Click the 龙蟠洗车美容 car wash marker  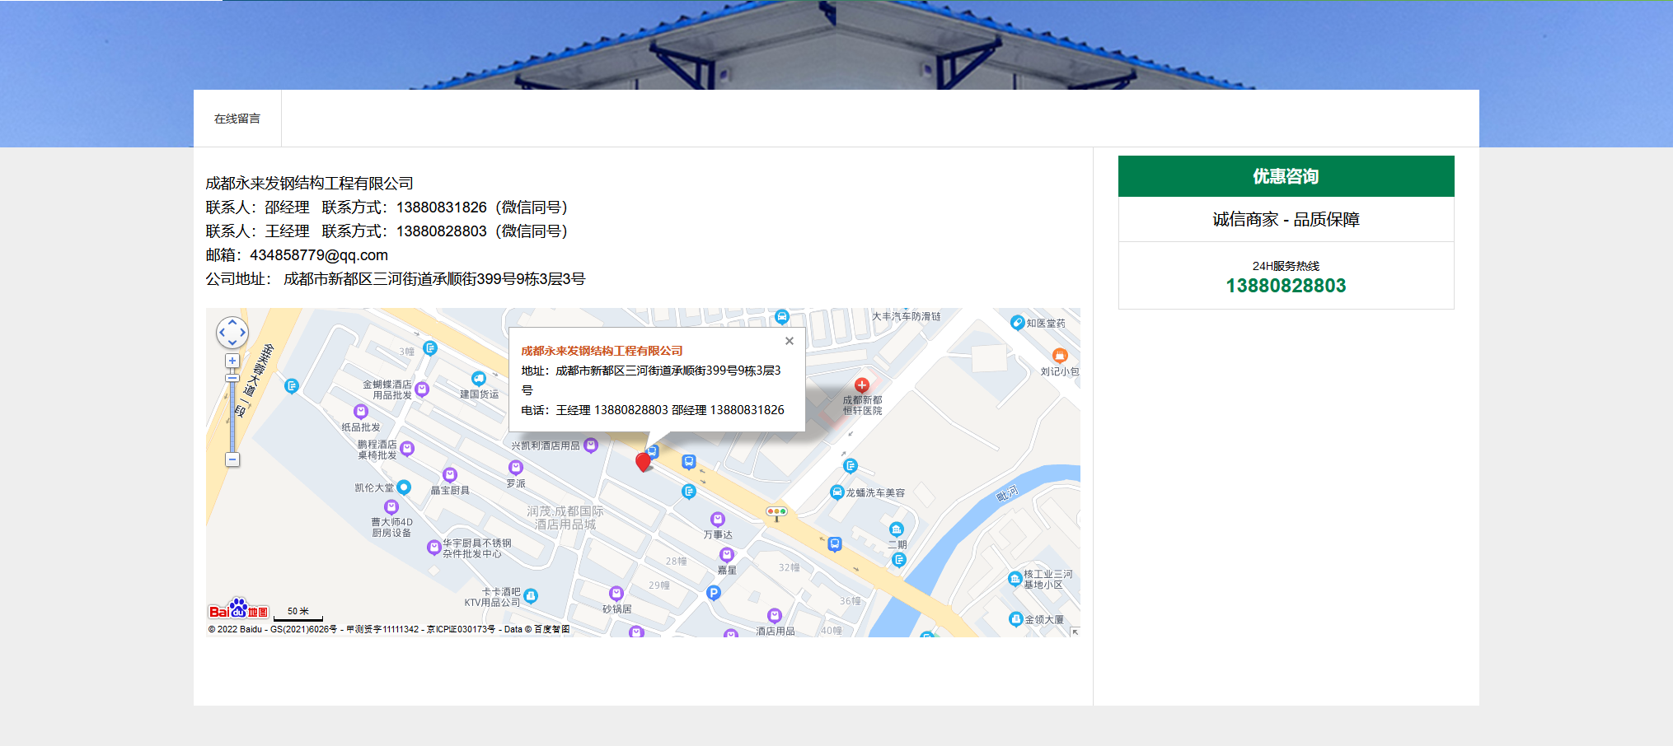coord(836,492)
